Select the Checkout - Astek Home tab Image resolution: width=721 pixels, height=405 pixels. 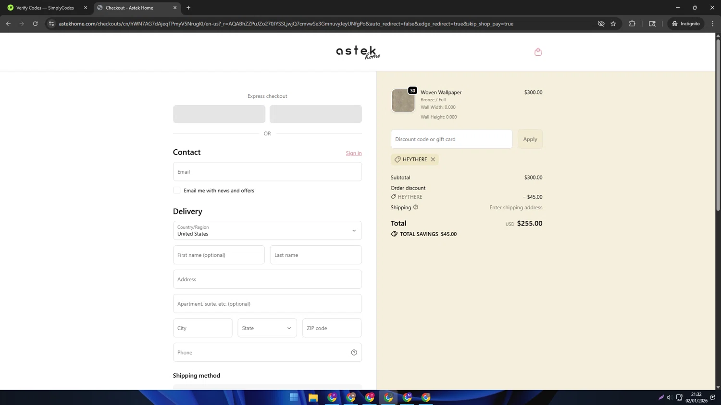click(137, 8)
